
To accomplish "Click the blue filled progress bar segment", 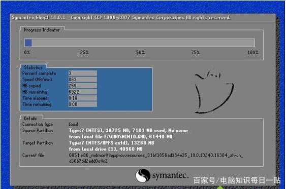I will pos(28,43).
